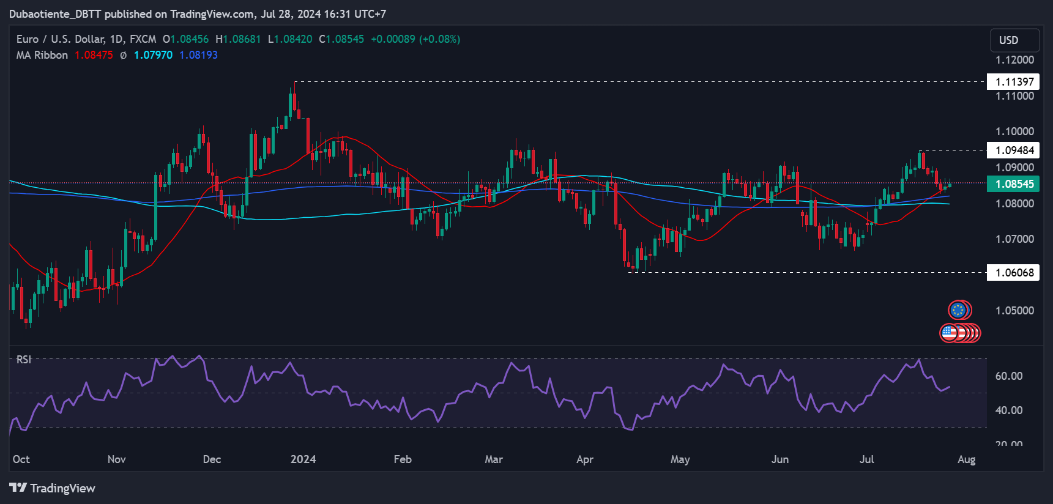Click the Nov label on the time axis
1053x504 pixels.
(x=116, y=459)
